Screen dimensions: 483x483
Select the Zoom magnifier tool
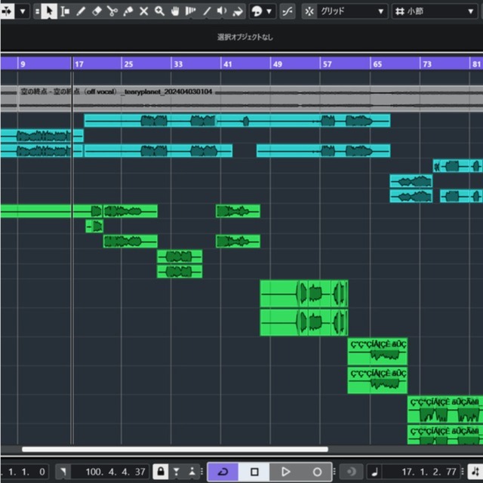[159, 11]
